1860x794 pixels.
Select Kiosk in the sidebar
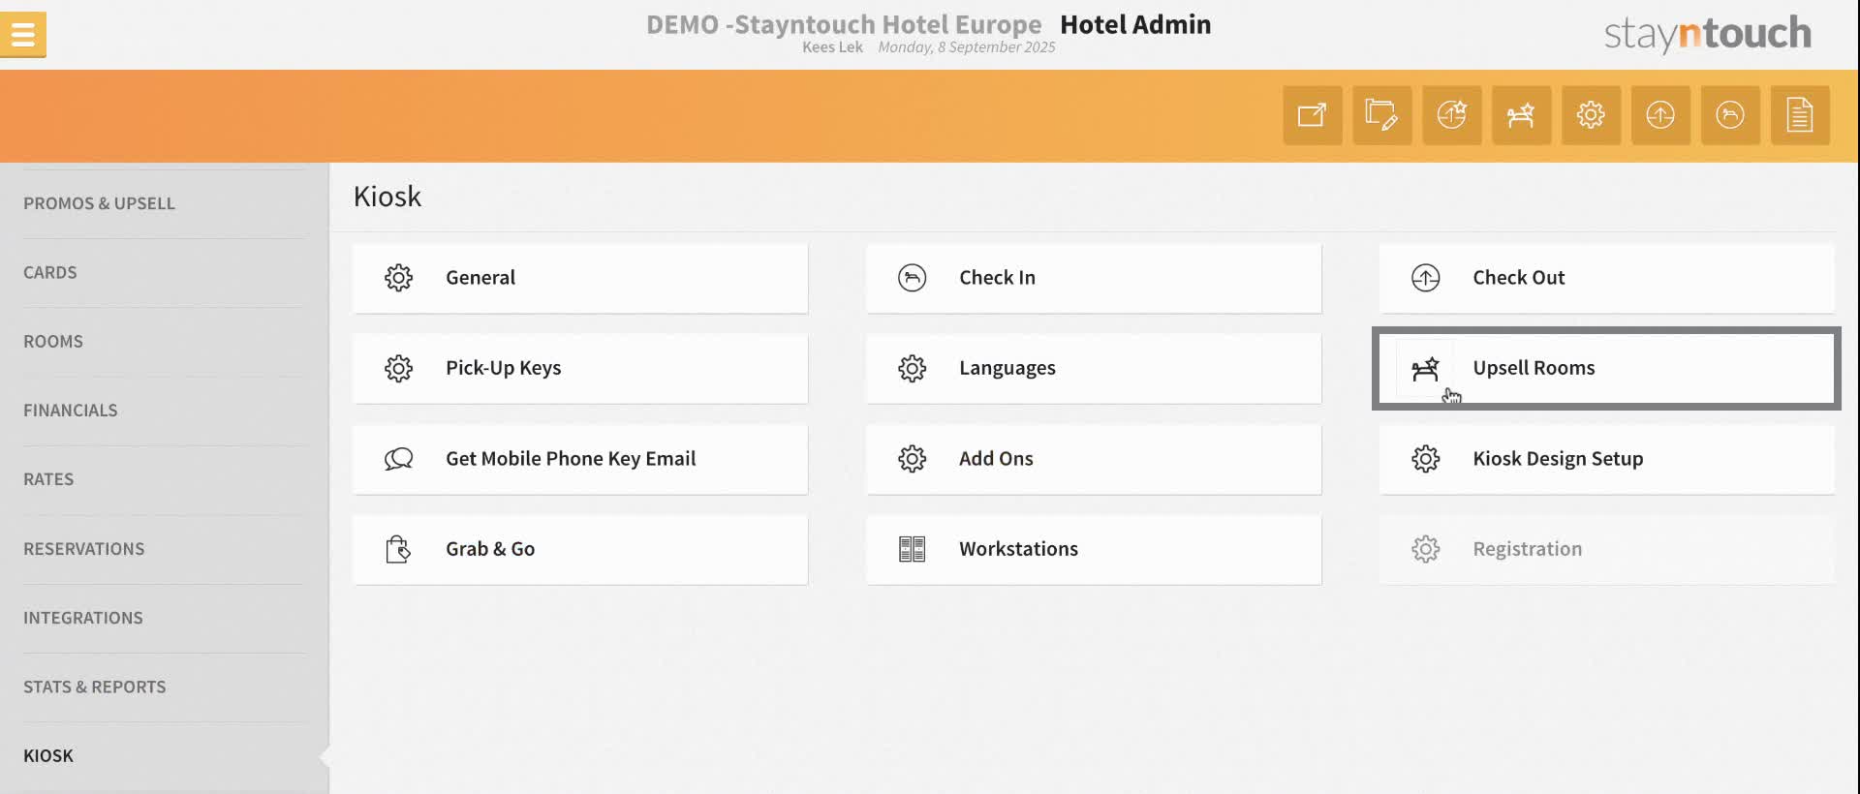[x=164, y=756]
